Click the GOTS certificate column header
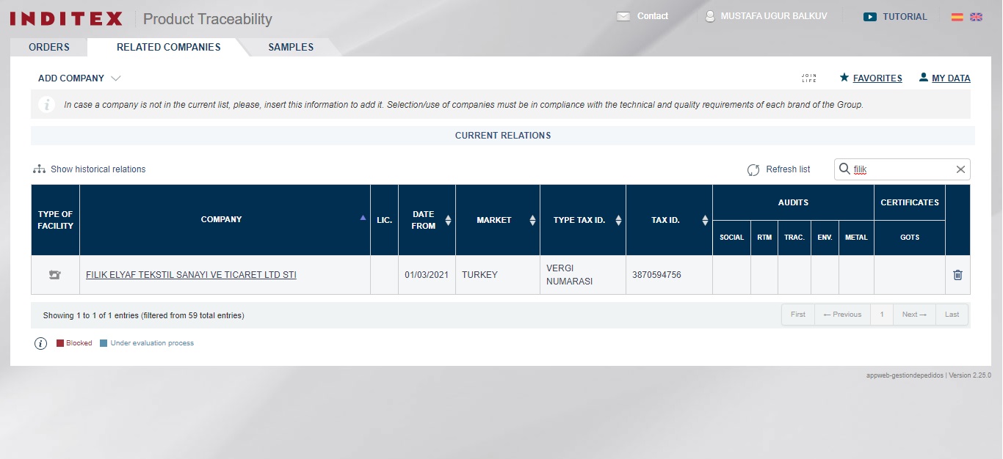The image size is (1003, 459). (x=910, y=238)
